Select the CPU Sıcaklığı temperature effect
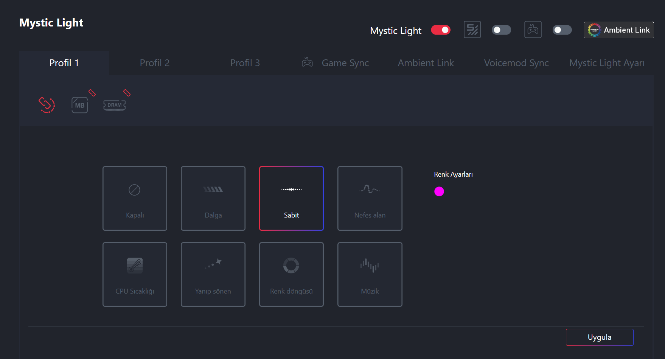This screenshot has width=665, height=359. pos(135,274)
